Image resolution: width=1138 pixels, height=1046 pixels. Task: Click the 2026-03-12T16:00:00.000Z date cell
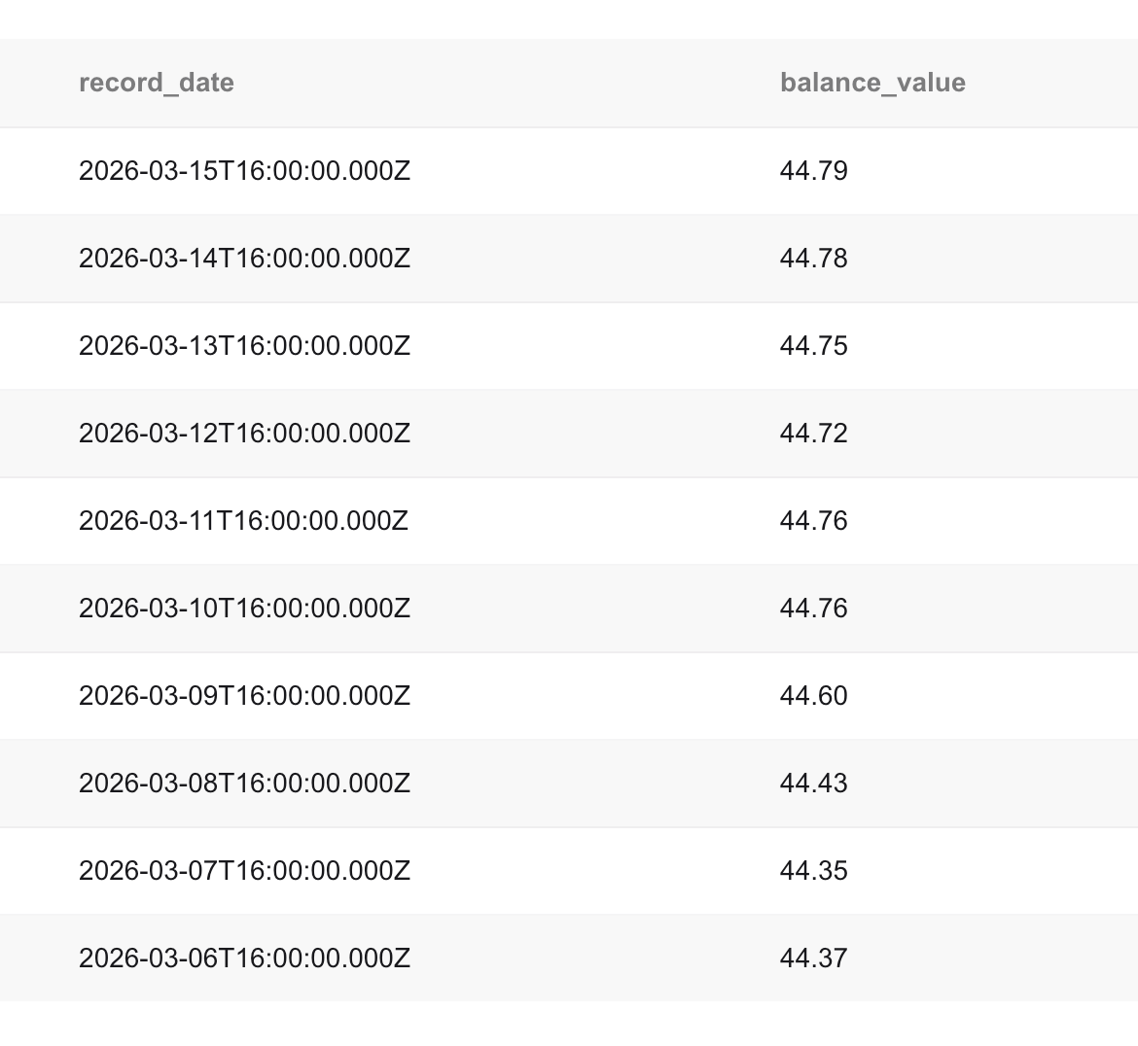pyautogui.click(x=244, y=434)
